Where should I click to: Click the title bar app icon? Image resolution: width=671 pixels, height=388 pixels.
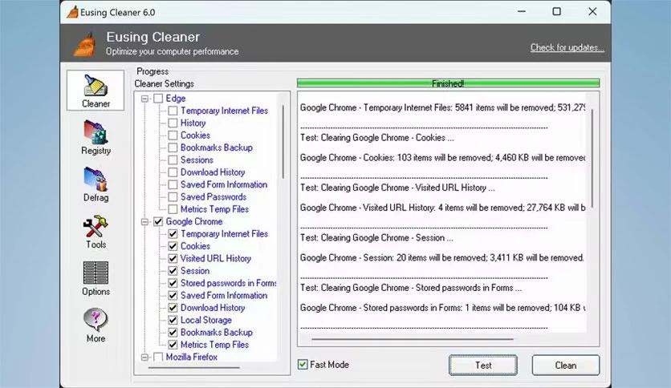pyautogui.click(x=72, y=12)
